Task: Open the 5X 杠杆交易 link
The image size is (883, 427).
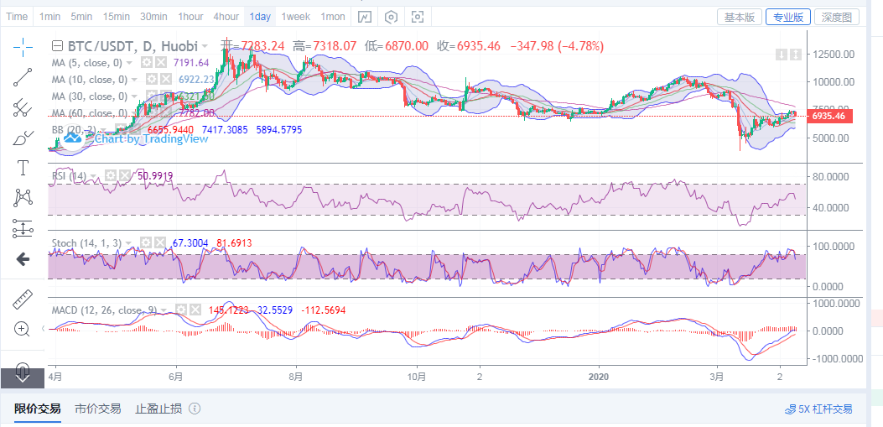Action: pyautogui.click(x=818, y=409)
